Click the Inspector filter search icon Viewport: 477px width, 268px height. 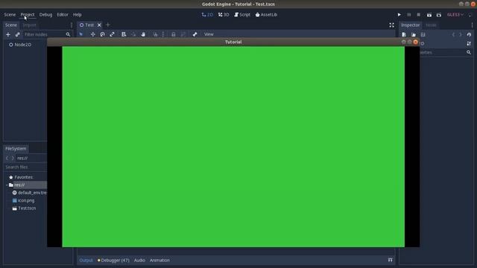tap(469, 52)
